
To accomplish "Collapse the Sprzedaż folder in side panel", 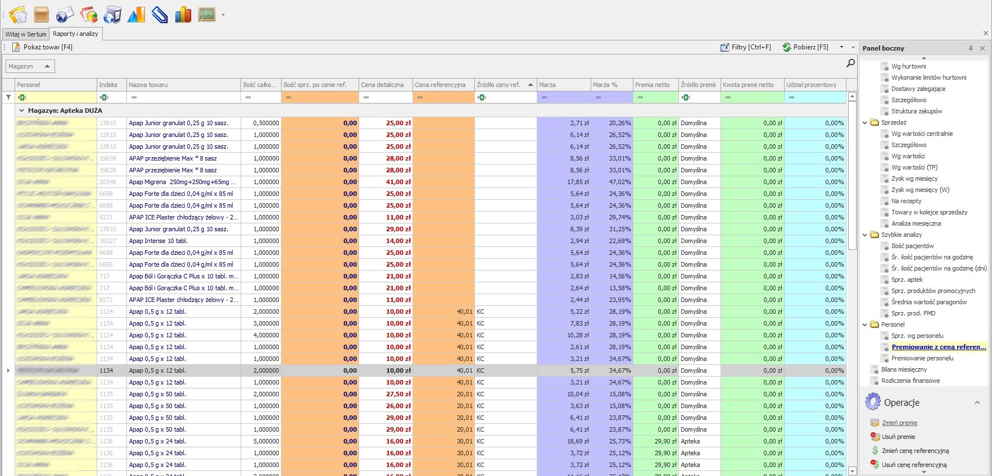I will tap(865, 122).
